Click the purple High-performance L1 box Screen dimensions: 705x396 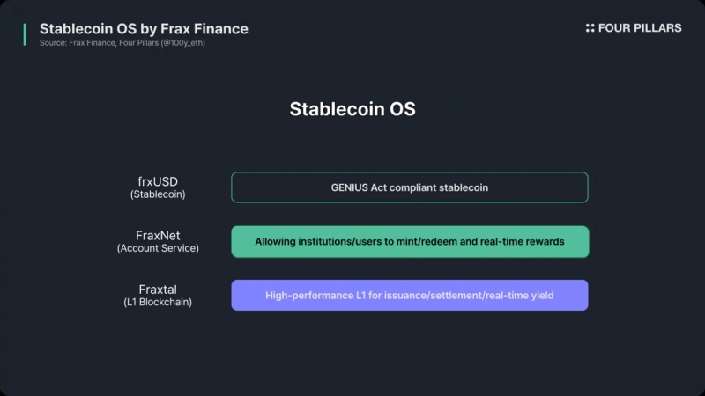click(x=409, y=296)
